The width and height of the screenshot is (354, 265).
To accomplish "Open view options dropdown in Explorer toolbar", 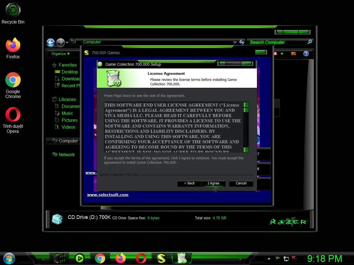I will tap(282, 54).
